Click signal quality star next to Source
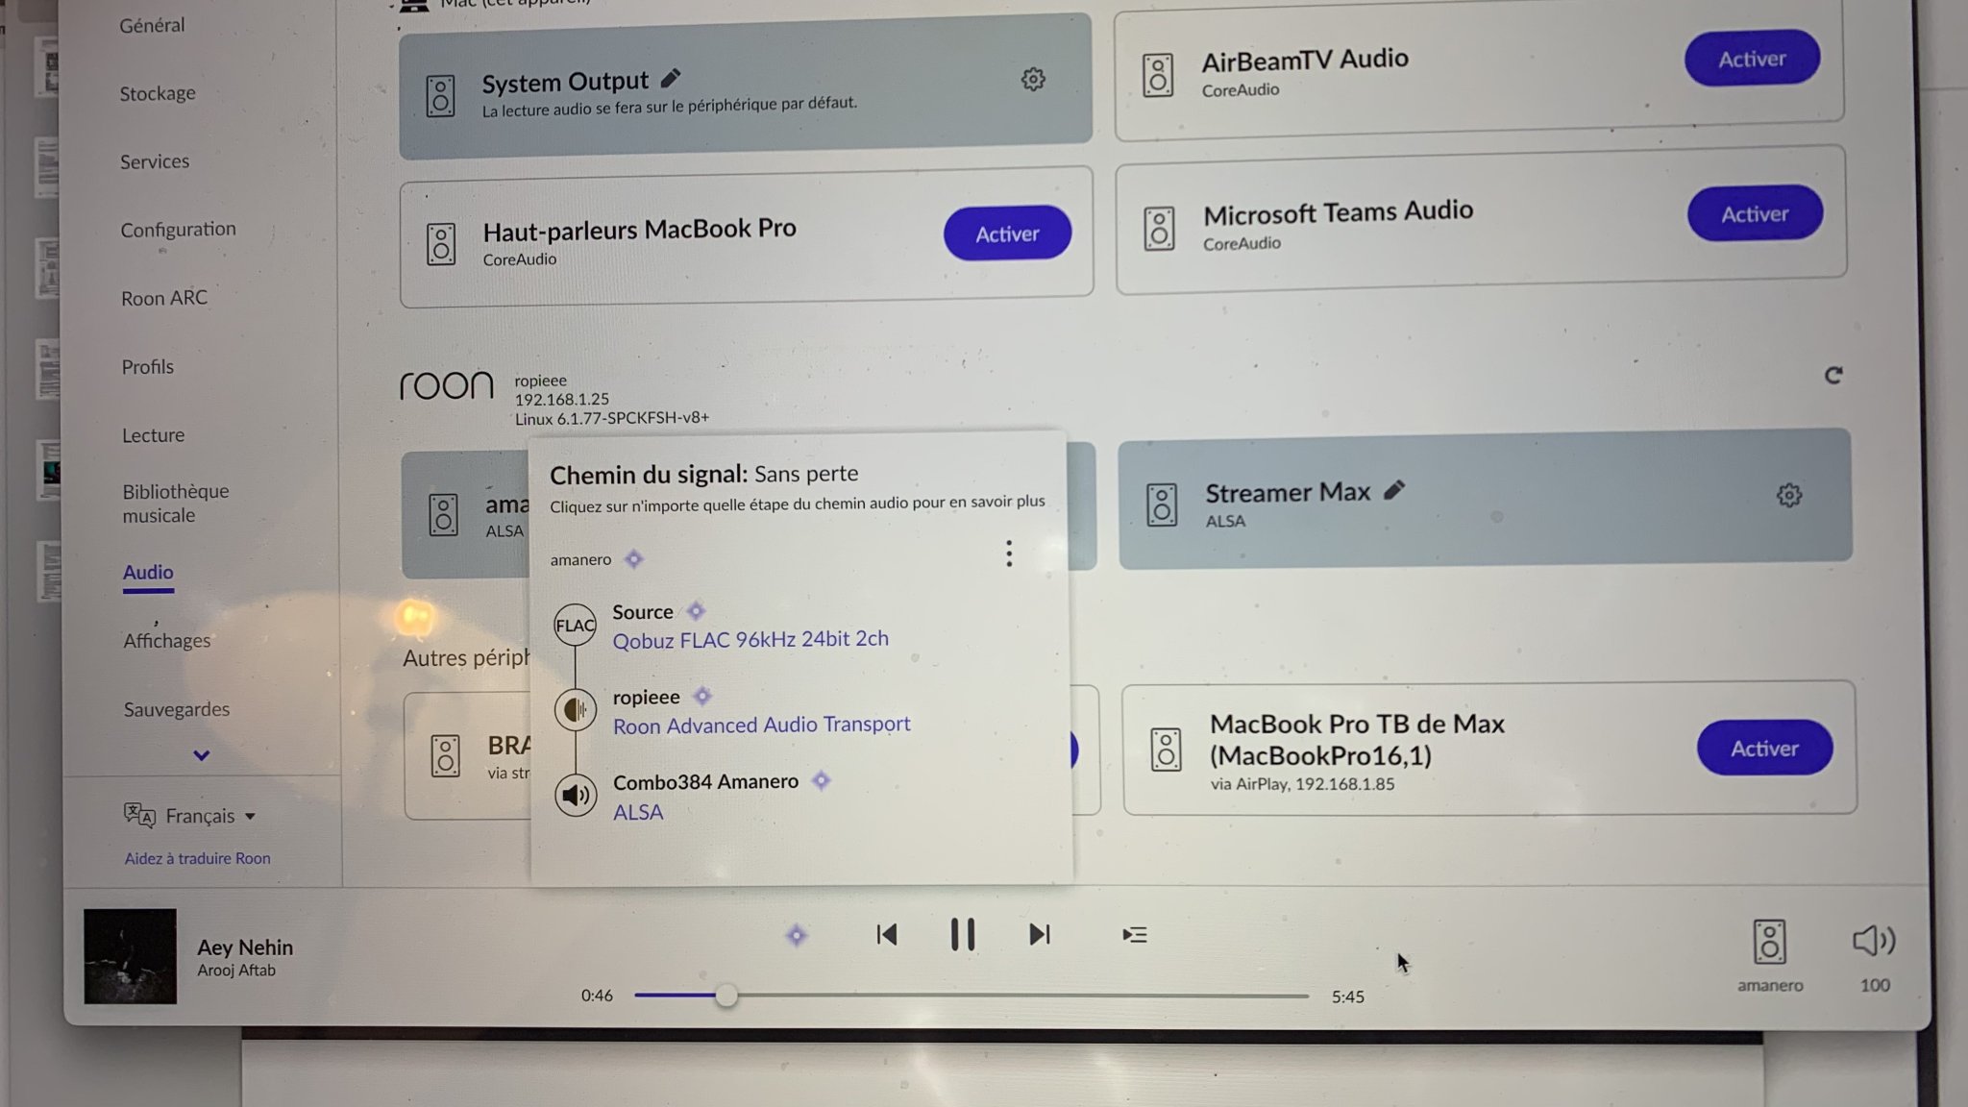 pos(696,611)
